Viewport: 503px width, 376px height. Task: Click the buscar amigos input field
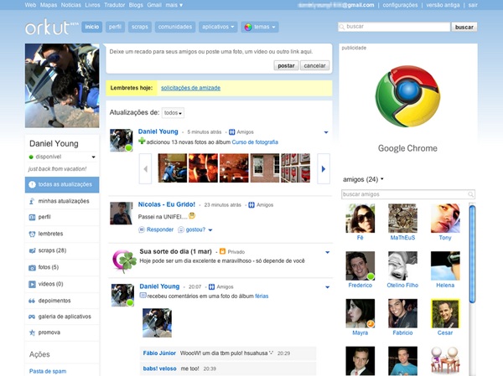coord(404,194)
